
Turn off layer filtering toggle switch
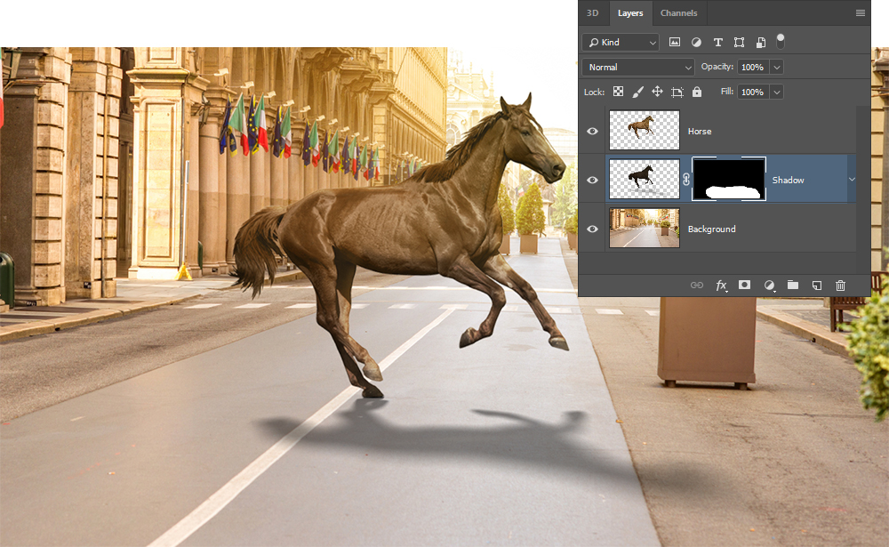click(781, 41)
